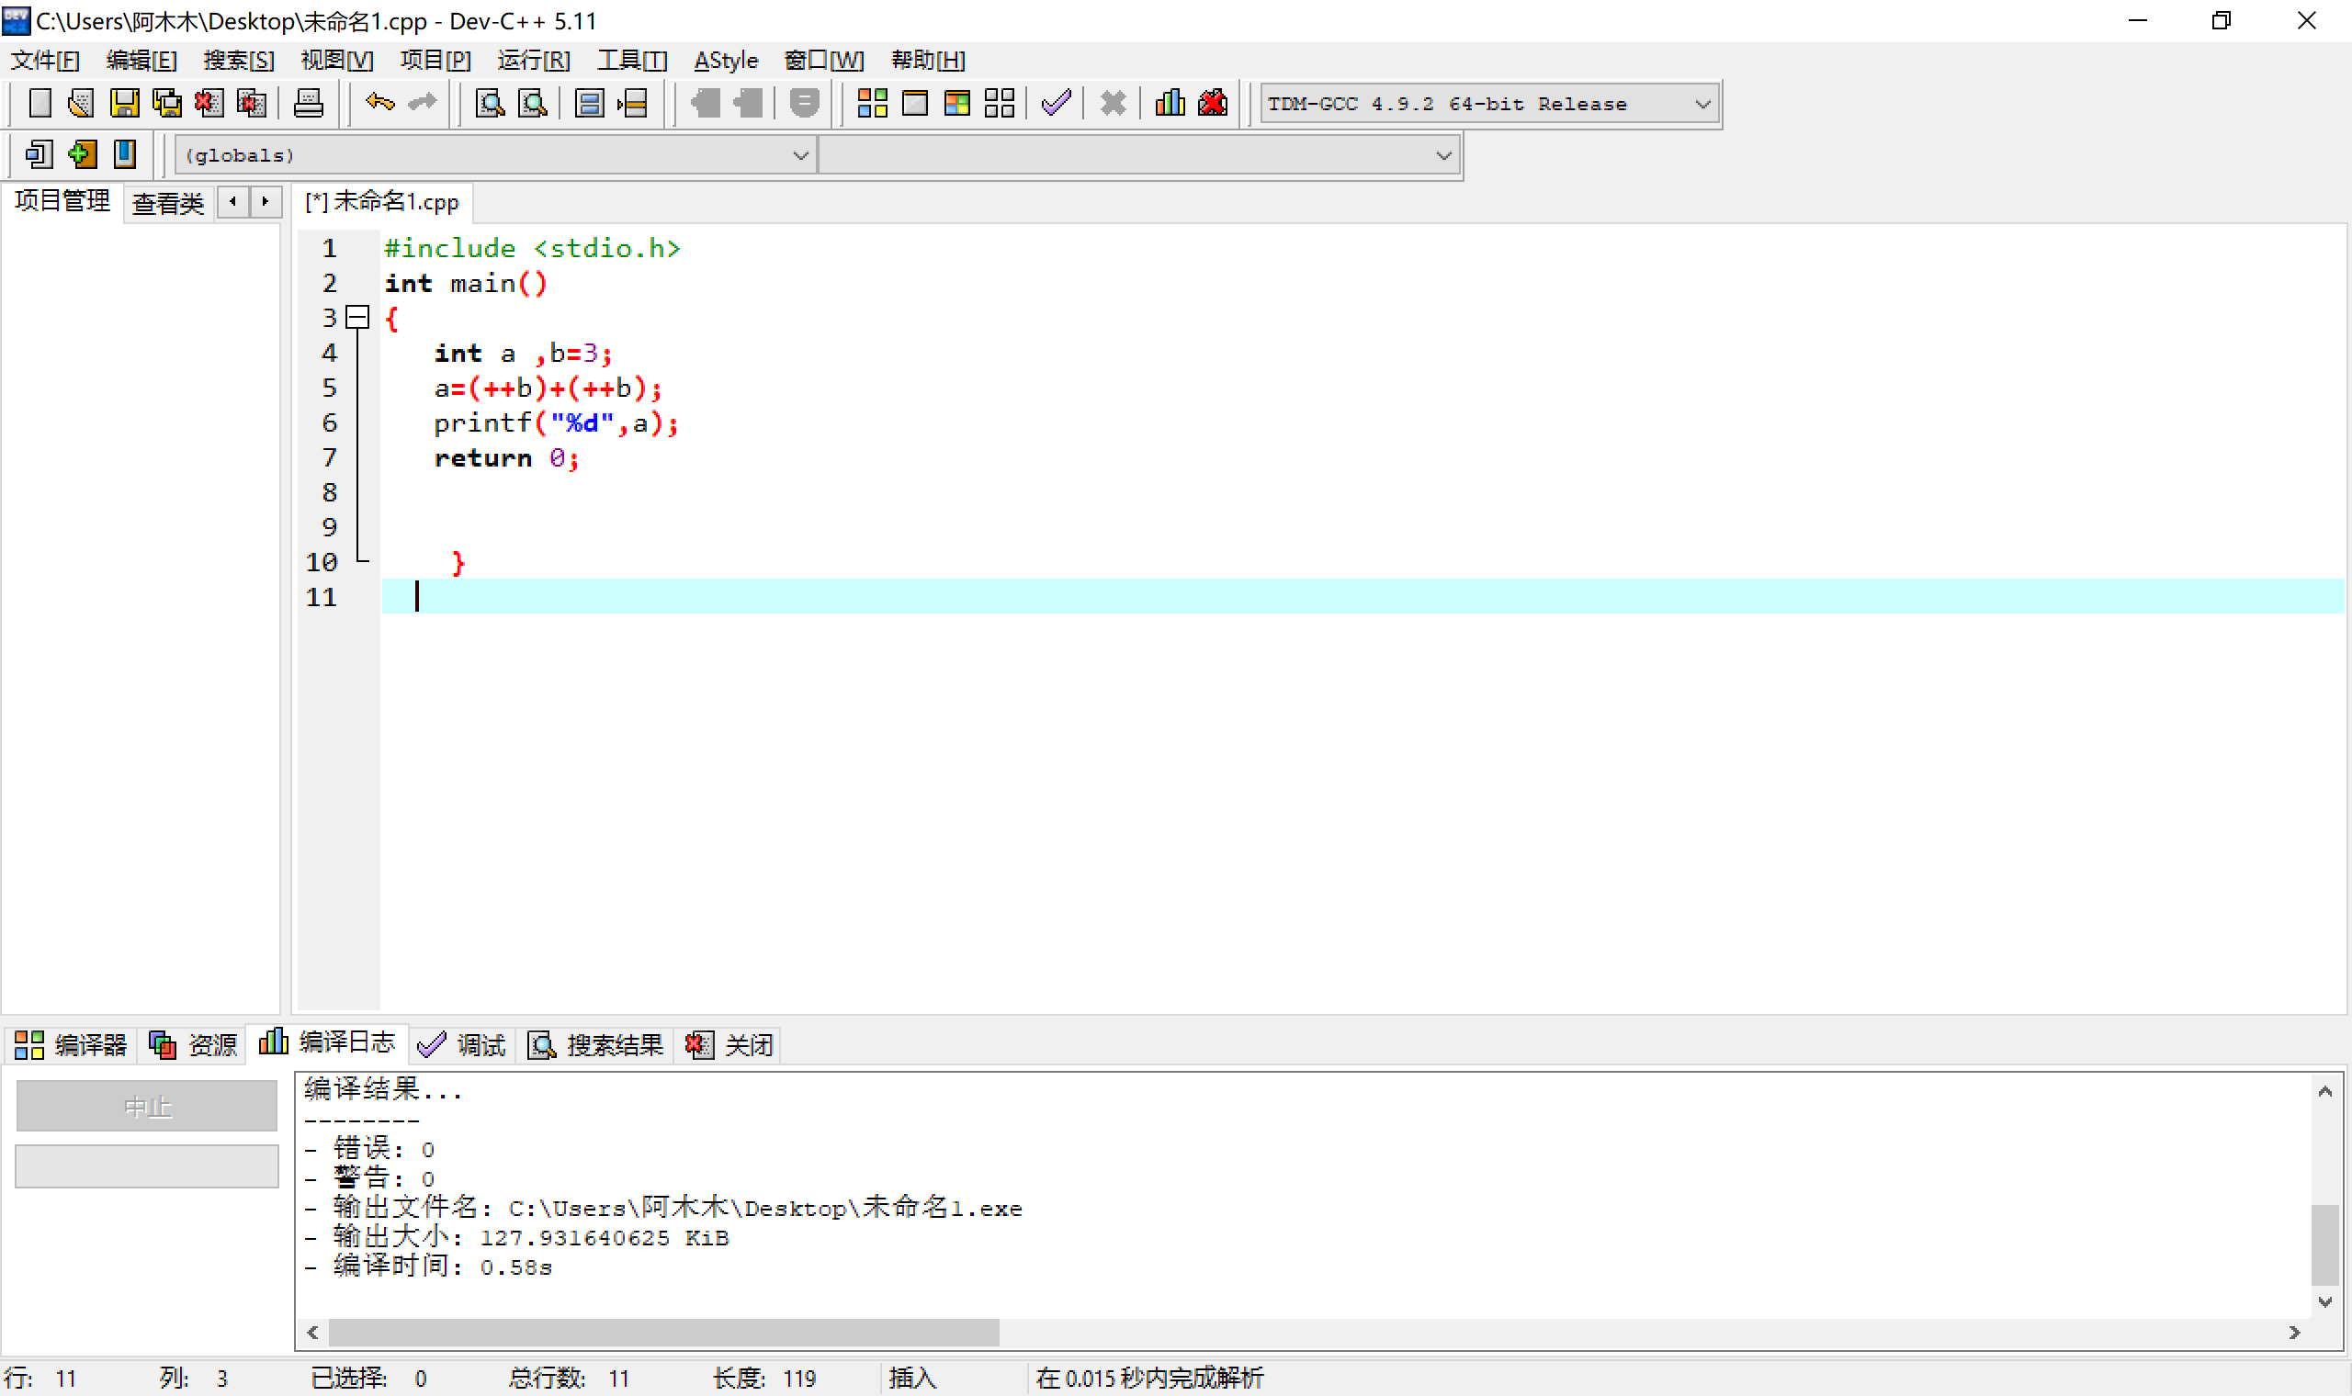Toggle bookmark green plus icon

(x=82, y=154)
